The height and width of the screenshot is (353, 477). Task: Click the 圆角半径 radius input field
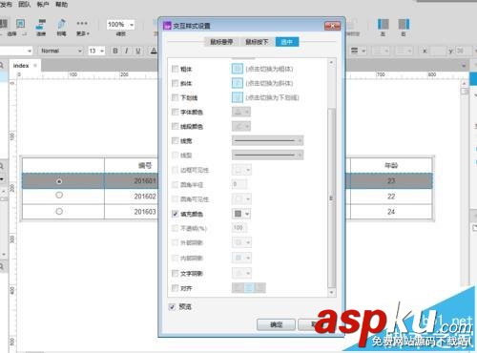point(239,184)
